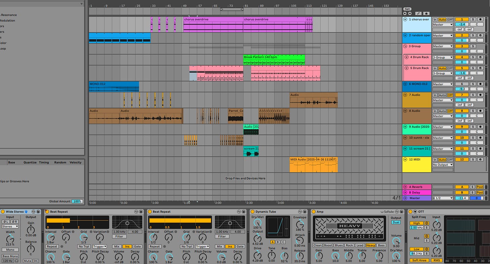Enable DC filter in Wide Stereo
The height and width of the screenshot is (264, 490).
click(36, 261)
